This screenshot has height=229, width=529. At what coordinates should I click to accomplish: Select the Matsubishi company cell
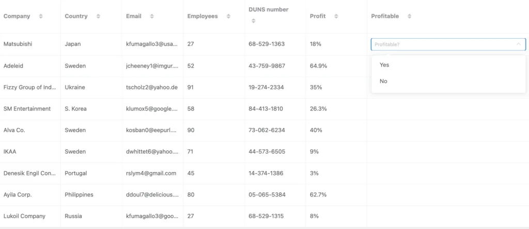pos(30,44)
